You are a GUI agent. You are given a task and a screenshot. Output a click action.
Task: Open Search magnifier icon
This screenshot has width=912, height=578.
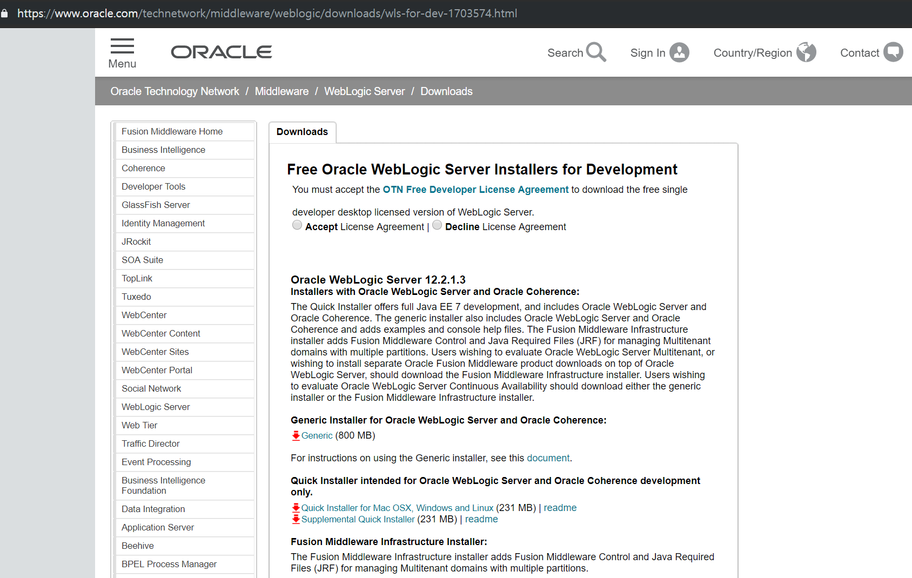[596, 52]
